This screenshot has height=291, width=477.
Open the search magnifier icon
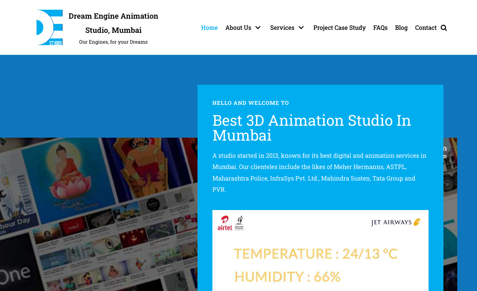click(443, 28)
